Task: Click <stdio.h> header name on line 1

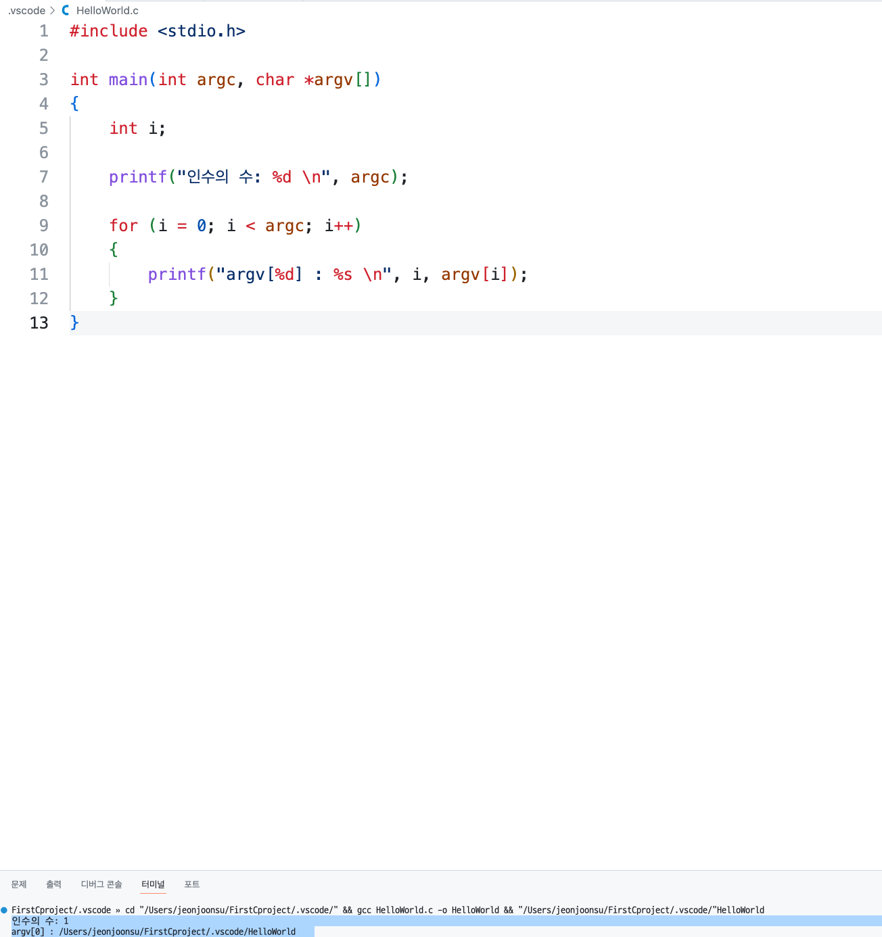Action: 202,31
